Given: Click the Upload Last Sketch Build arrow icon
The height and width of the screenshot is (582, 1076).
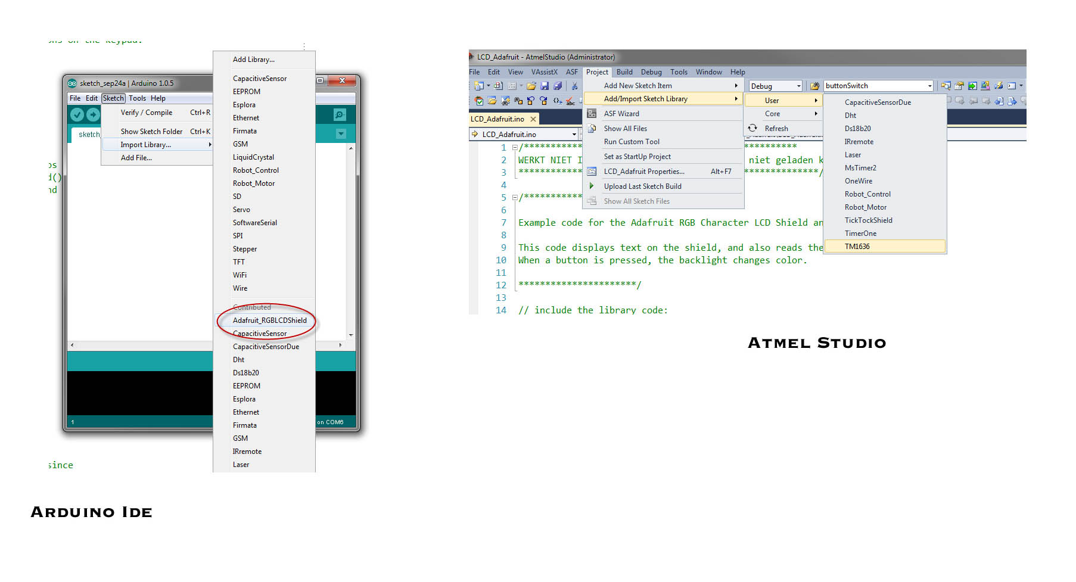Looking at the screenshot, I should coord(592,186).
